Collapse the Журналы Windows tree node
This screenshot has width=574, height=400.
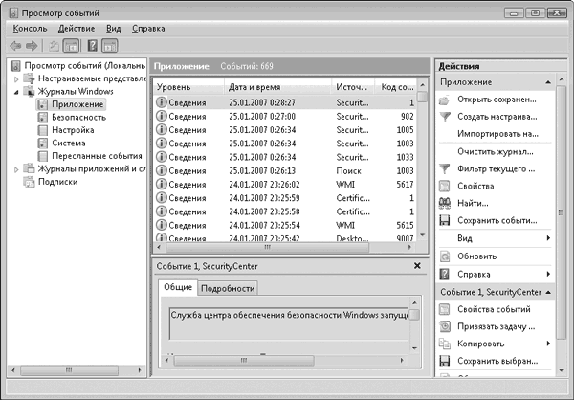15,91
